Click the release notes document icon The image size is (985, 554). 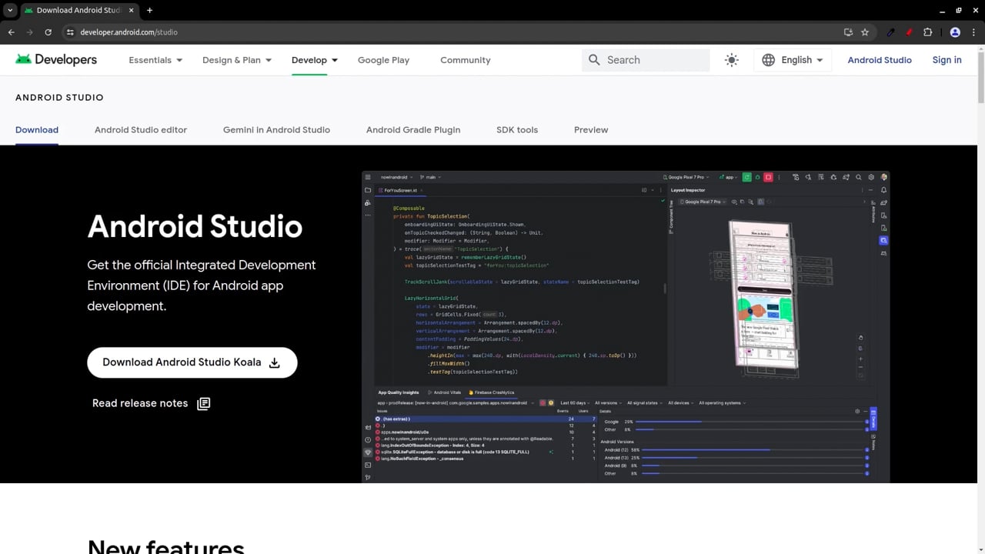pos(204,403)
